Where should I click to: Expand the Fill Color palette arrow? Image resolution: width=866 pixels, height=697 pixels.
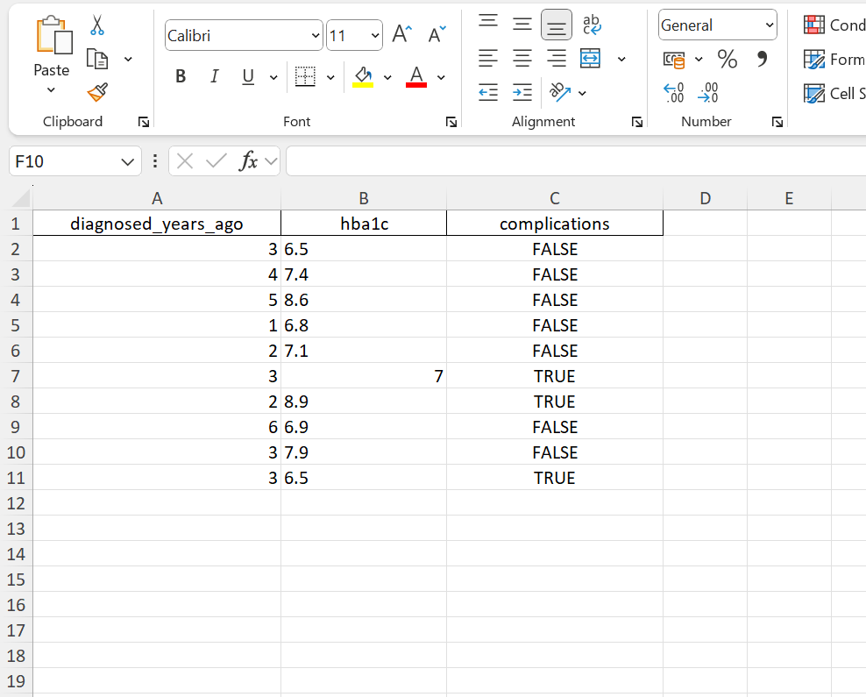[x=387, y=77]
